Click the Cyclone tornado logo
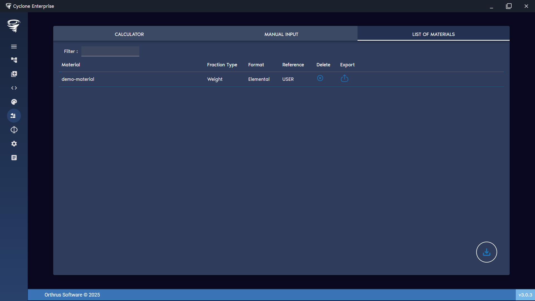This screenshot has width=535, height=301. (x=14, y=26)
